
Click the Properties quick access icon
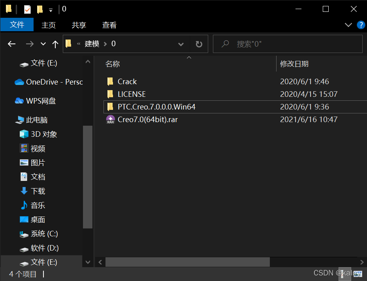[x=27, y=9]
